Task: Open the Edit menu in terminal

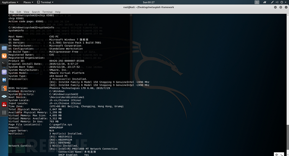Action: click(19, 12)
